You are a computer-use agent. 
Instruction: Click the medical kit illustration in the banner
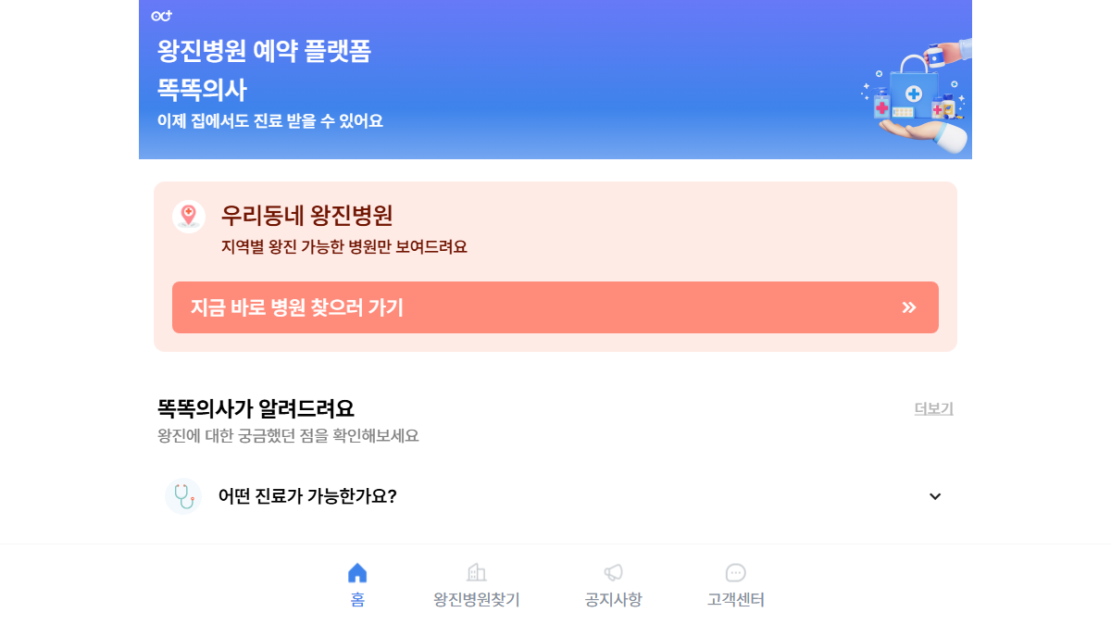click(x=915, y=98)
